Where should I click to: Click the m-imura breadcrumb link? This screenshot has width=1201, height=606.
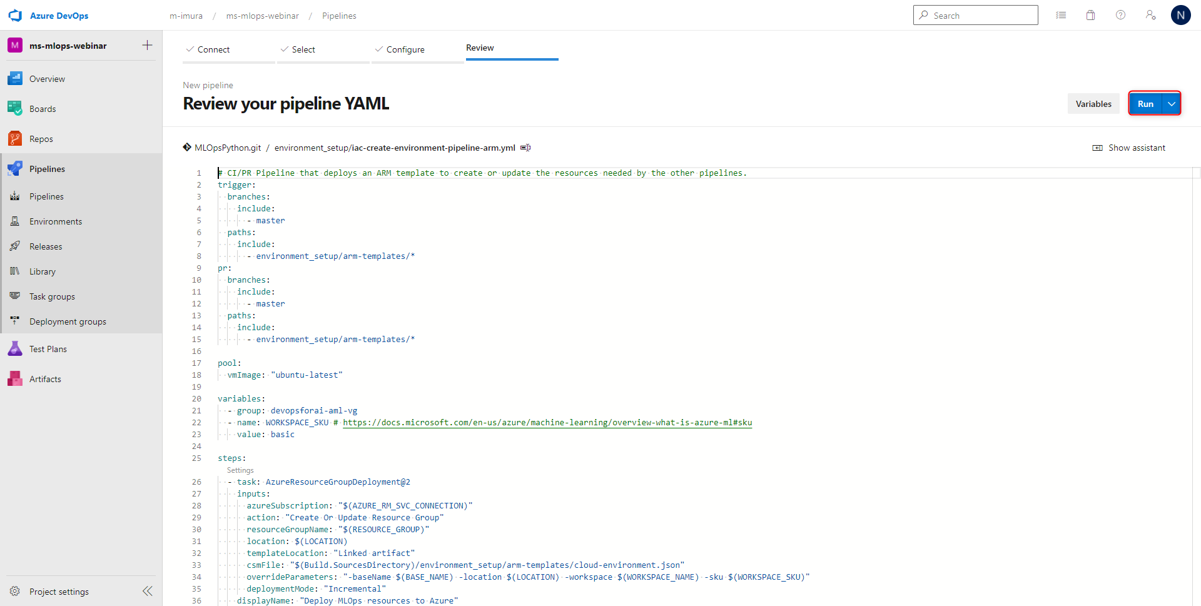pos(186,16)
